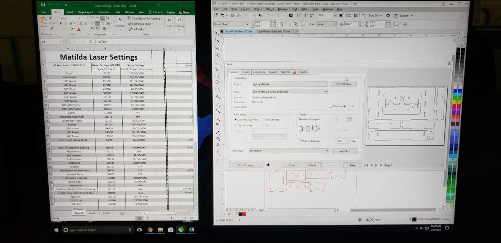
Task: Select the Pick tool in CorelDRAW toolbox
Action: tap(216, 33)
